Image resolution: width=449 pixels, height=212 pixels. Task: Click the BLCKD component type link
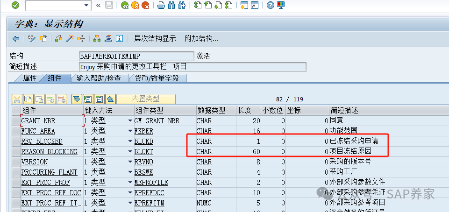tap(144, 141)
